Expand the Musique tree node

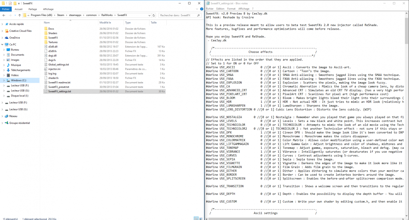(4, 65)
